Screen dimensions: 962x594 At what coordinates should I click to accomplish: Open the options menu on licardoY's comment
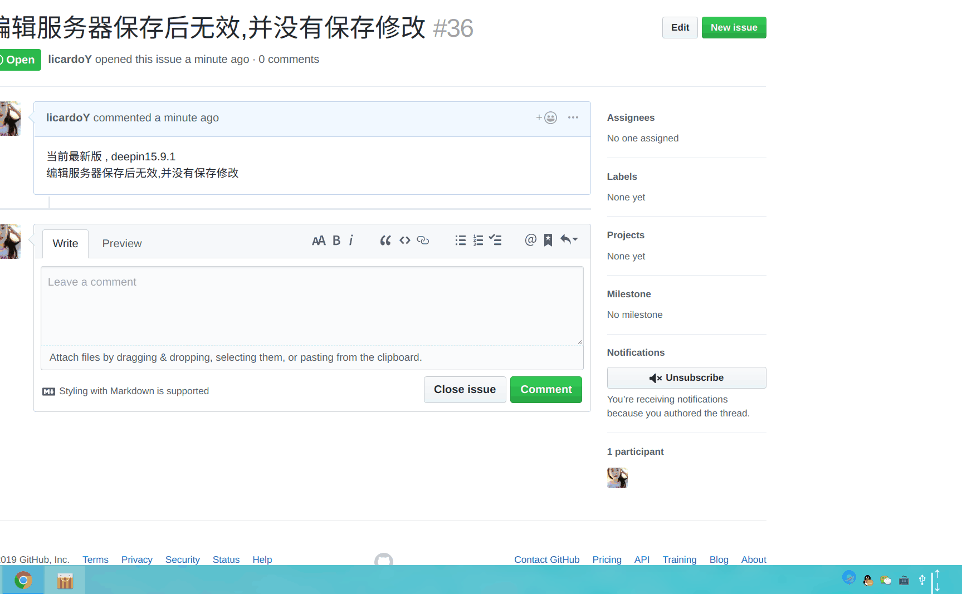[573, 117]
